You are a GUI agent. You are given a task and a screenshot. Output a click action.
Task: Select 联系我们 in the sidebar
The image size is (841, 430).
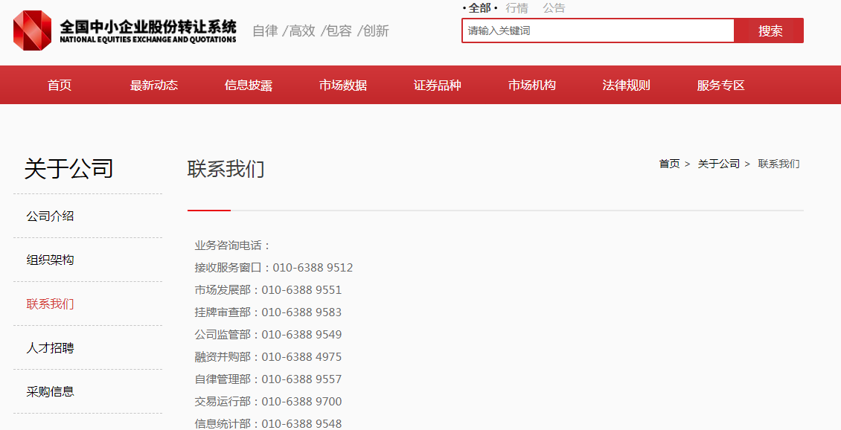coord(51,304)
